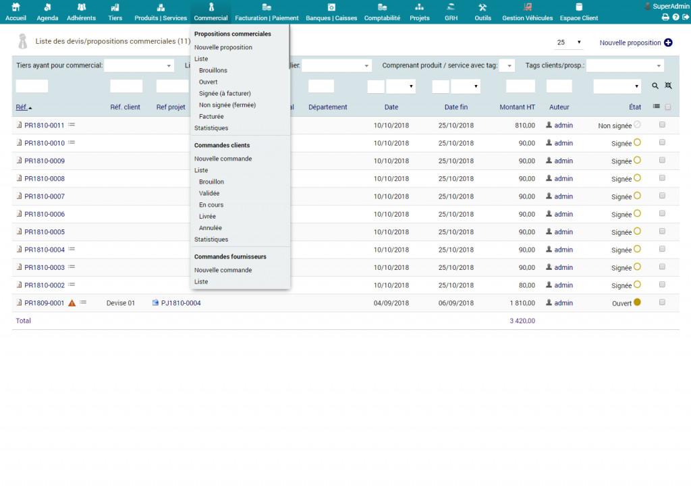Toggle the select-all checkbox in the header

[668, 107]
